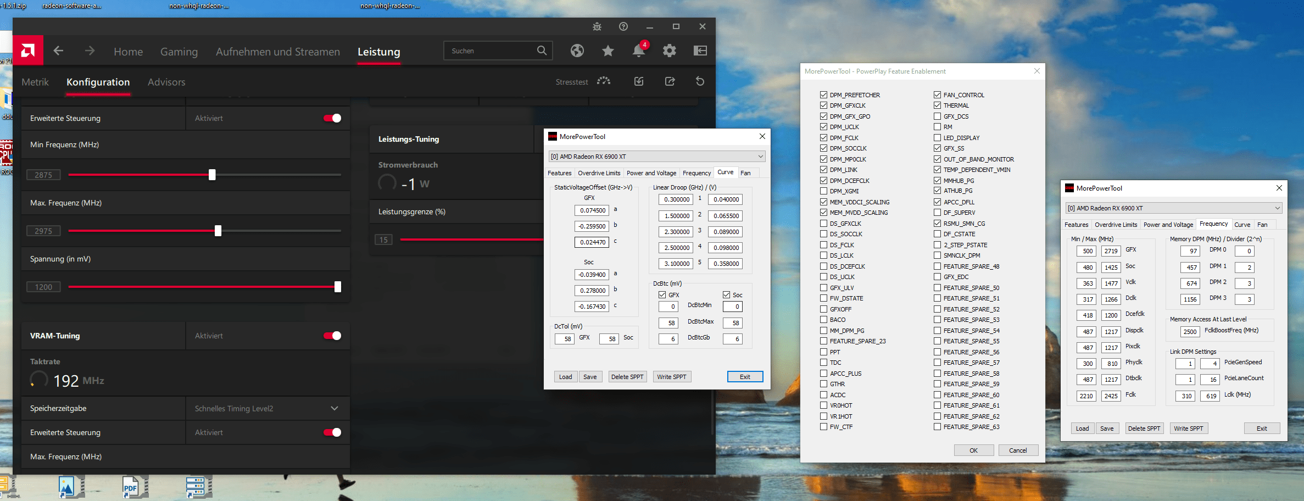1304x501 pixels.
Task: Switch to Konfiguration tab
Action: tap(98, 82)
